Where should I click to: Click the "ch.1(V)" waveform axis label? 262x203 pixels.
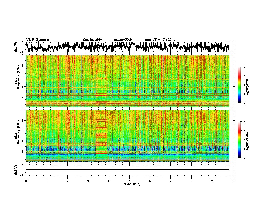click(x=16, y=47)
